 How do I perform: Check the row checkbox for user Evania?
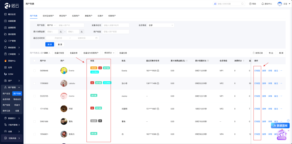[34, 71]
